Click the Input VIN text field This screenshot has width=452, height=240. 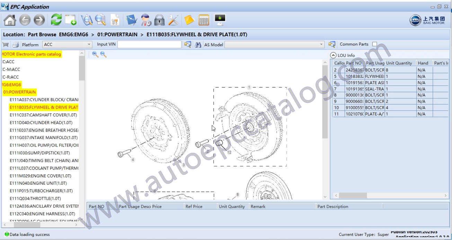[149, 44]
